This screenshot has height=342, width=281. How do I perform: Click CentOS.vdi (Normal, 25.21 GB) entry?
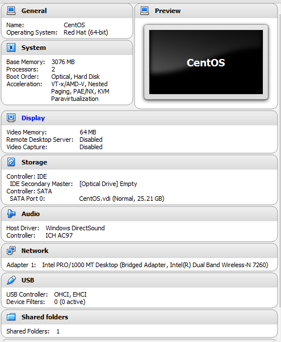[x=121, y=199]
